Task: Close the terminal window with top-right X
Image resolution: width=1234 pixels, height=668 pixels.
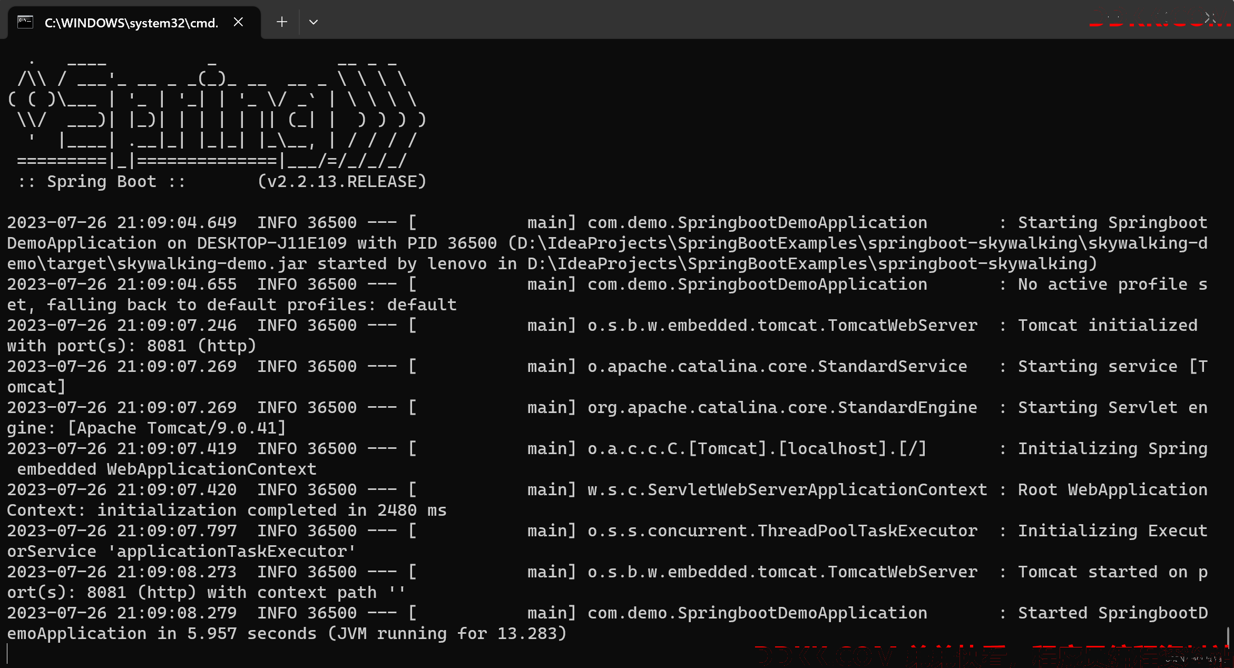Action: click(1210, 19)
